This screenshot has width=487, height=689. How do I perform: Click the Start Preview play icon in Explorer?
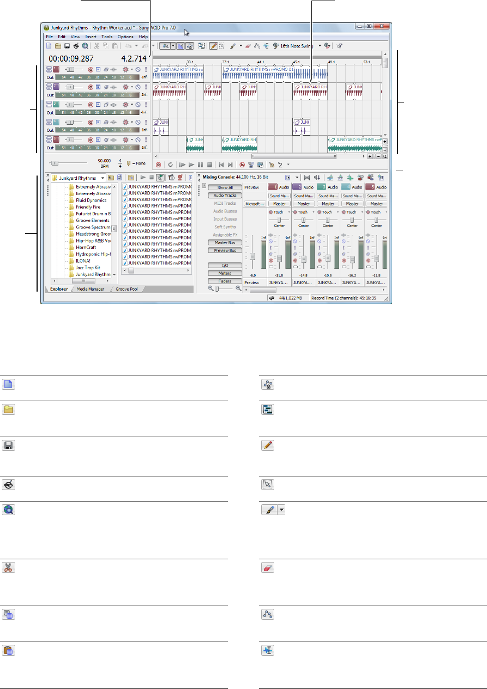pyautogui.click(x=142, y=178)
